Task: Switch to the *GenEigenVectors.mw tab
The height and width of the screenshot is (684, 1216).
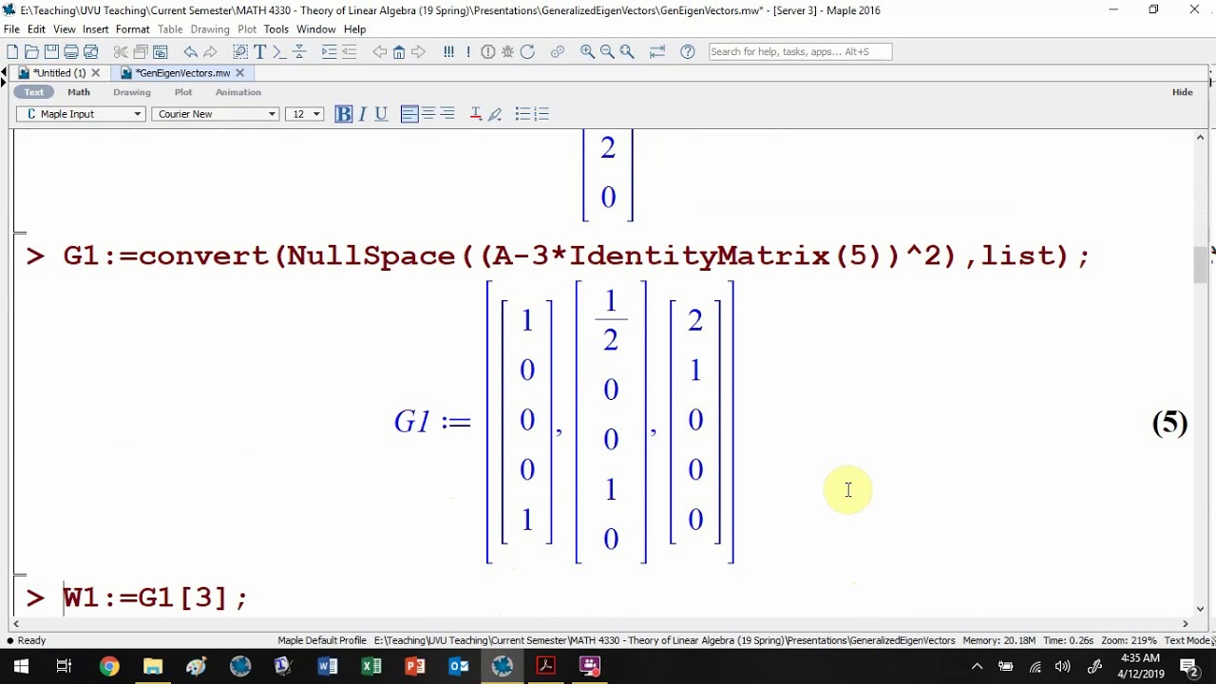Action: click(x=182, y=73)
